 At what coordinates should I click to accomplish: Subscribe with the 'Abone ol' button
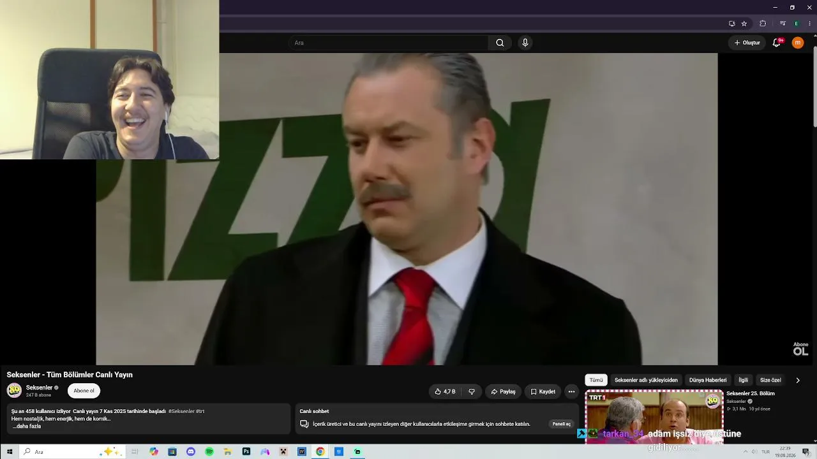tap(84, 391)
